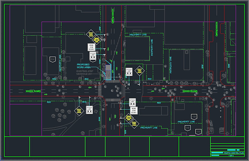This screenshot has width=249, height=161.
Task: Click PROPERTY LINE label under address shield 119
Action: pyautogui.click(x=186, y=121)
